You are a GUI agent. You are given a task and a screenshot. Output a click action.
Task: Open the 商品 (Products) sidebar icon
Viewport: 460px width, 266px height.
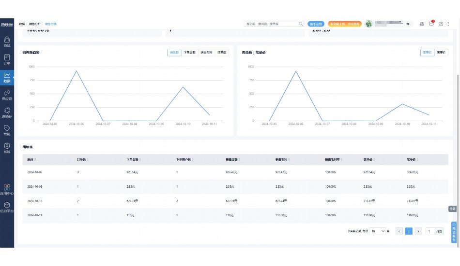click(7, 42)
